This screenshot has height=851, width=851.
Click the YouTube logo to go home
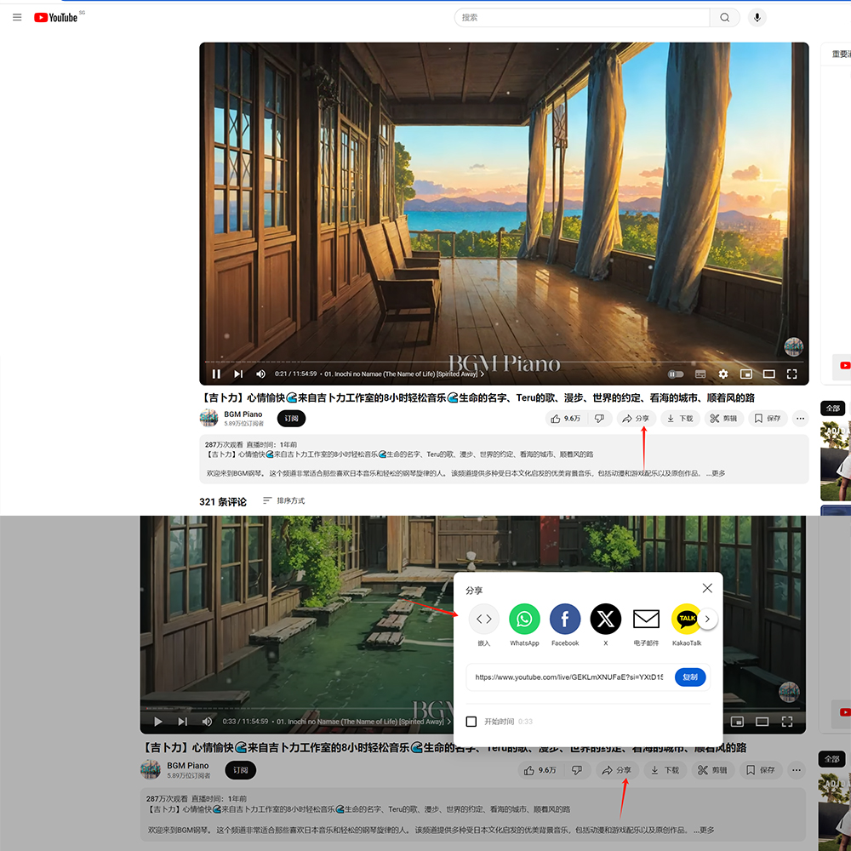(x=56, y=17)
